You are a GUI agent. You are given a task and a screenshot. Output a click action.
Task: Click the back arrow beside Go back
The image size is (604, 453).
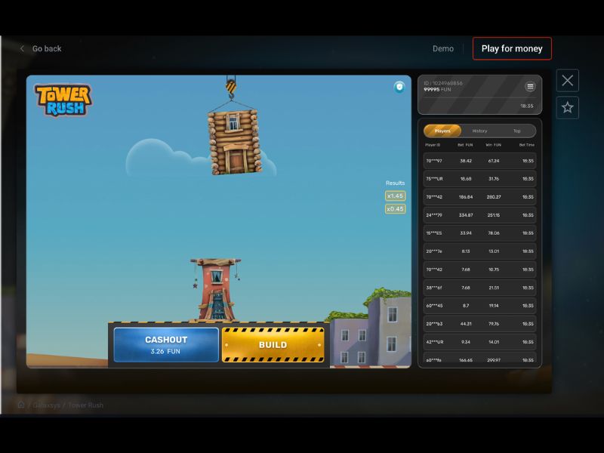click(x=22, y=48)
